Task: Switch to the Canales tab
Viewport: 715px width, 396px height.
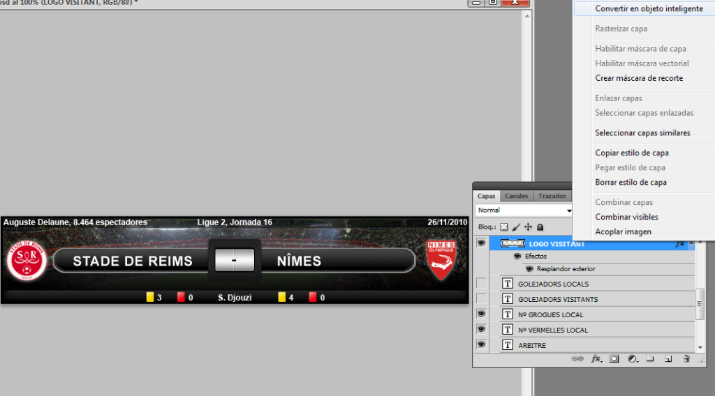Action: point(516,196)
